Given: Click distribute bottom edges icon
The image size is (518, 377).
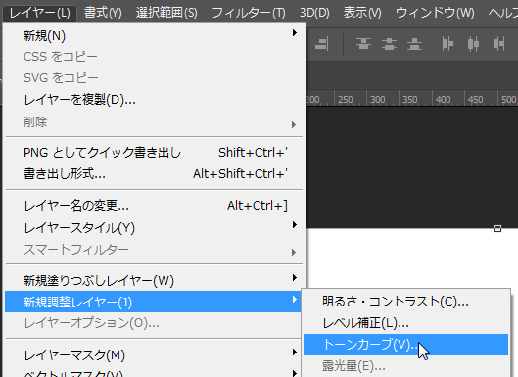Looking at the screenshot, I should (x=414, y=44).
